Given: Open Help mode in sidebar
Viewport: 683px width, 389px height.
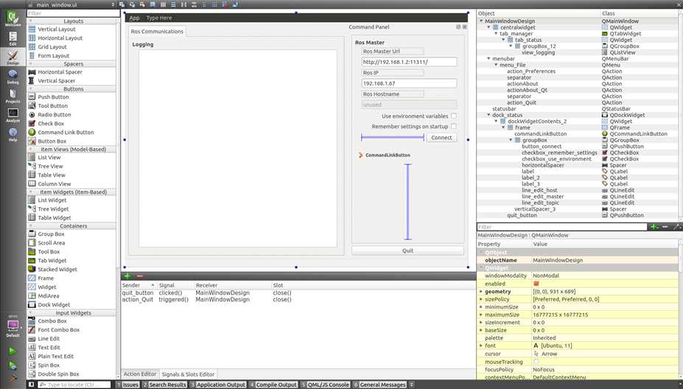Looking at the screenshot, I should pyautogui.click(x=13, y=134).
